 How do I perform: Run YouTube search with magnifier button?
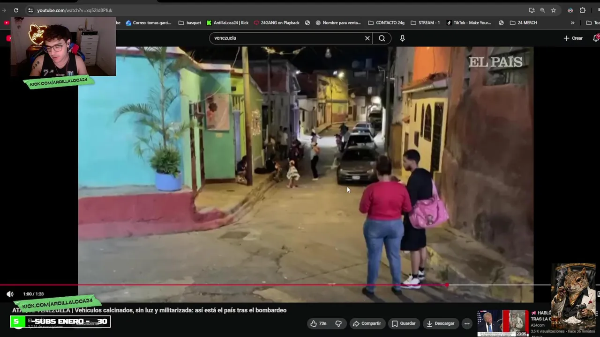point(382,38)
